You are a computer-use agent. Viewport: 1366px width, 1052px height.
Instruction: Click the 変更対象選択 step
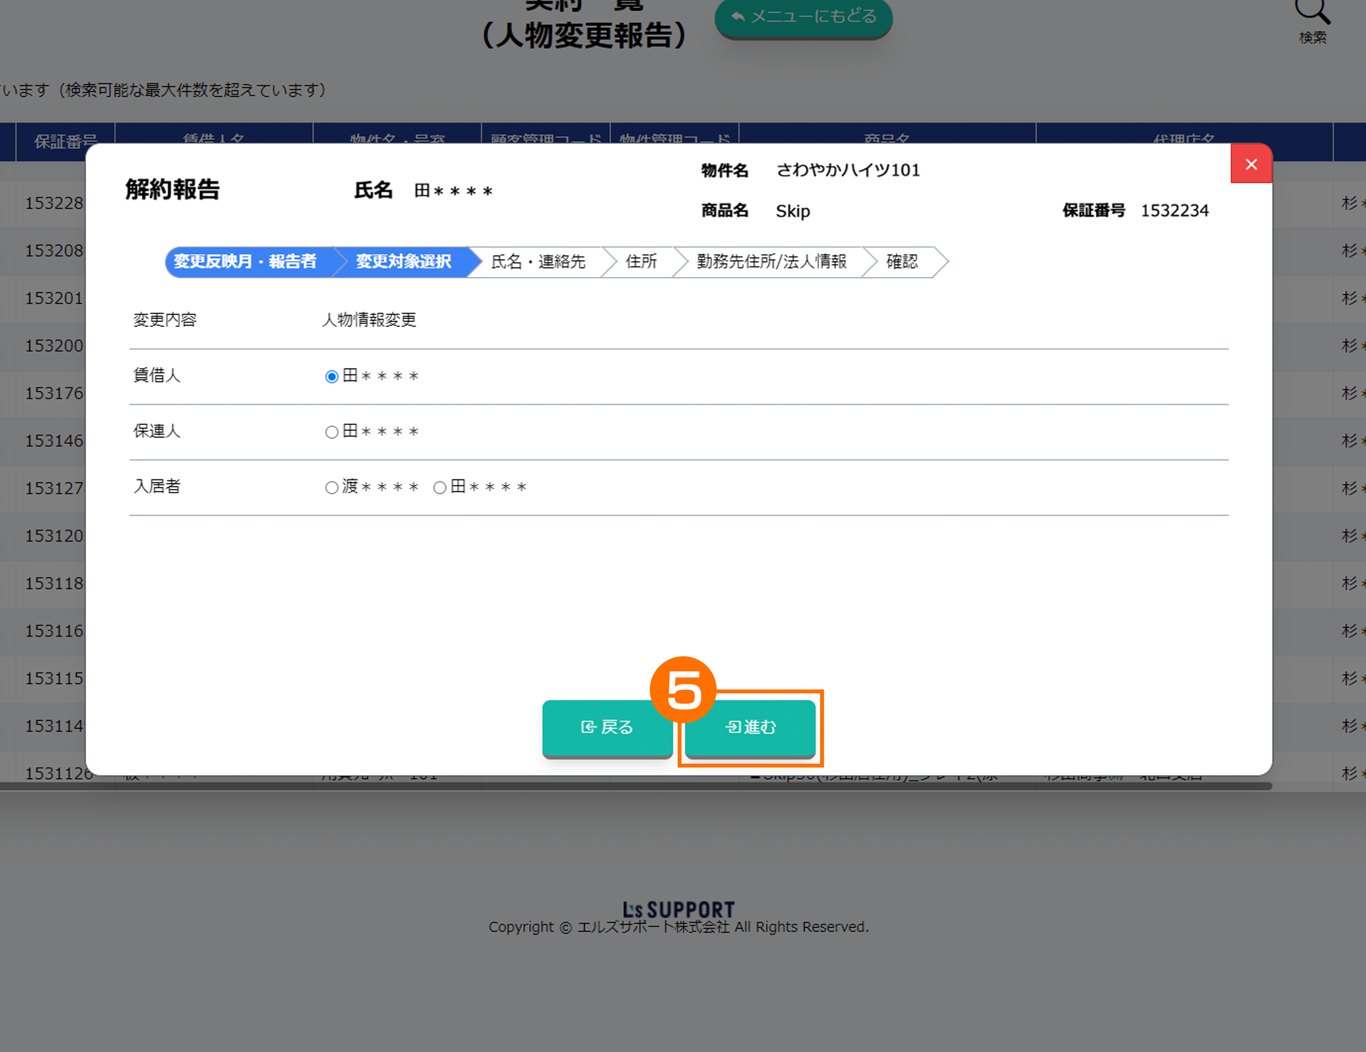403,262
